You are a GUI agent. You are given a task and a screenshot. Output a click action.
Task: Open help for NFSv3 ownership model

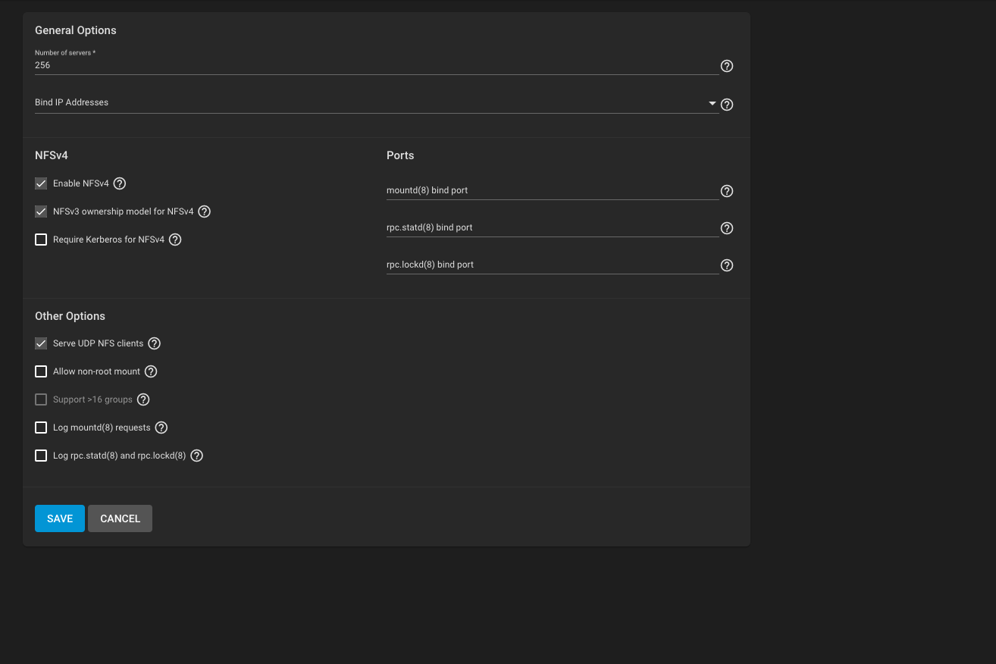(204, 211)
